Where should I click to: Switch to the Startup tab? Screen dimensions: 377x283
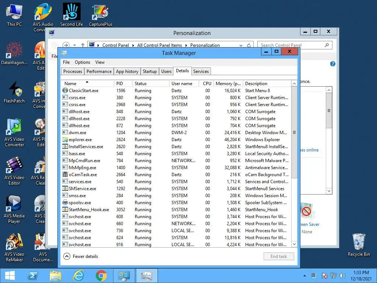(149, 71)
